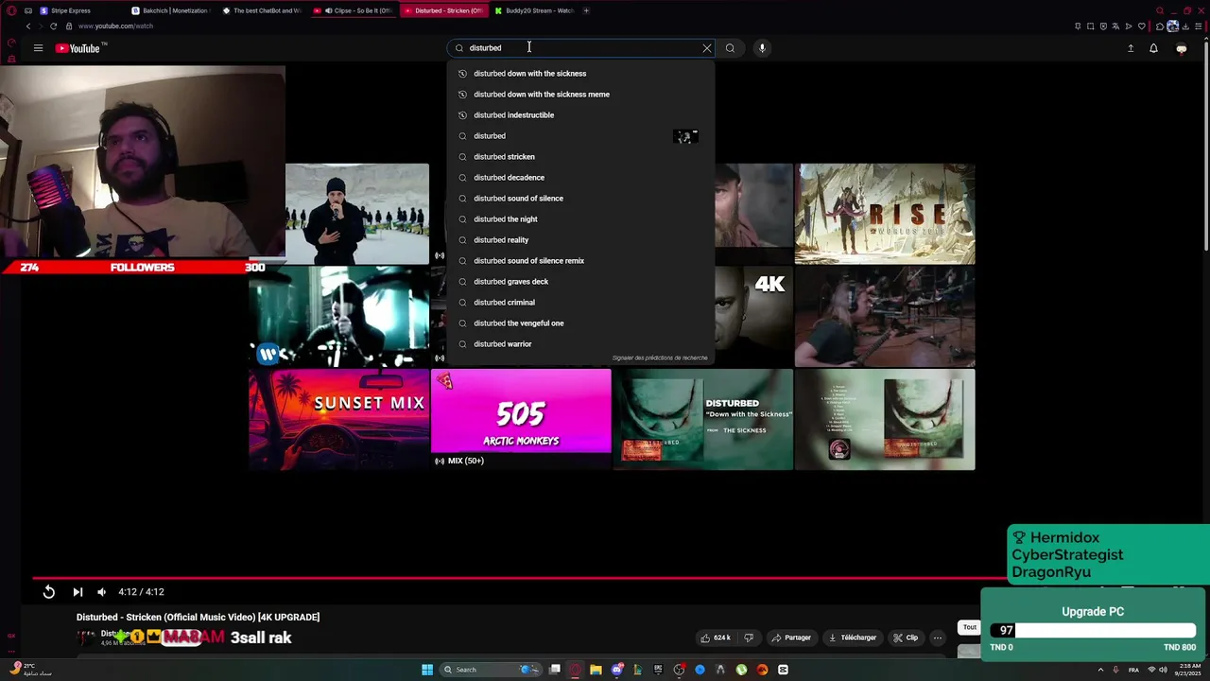This screenshot has width=1210, height=681.
Task: Switch to the Buddy2G Stream tab
Action: pos(533,10)
